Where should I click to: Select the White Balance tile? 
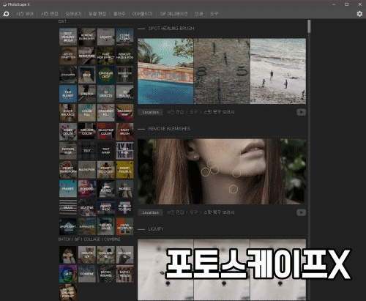click(x=68, y=113)
